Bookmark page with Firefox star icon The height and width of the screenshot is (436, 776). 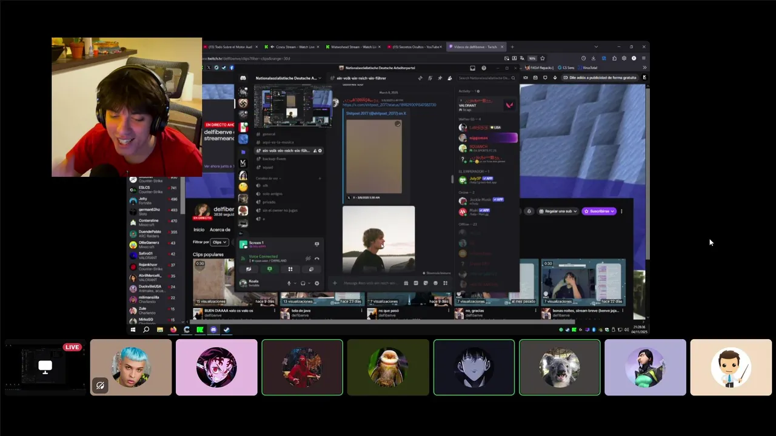pyautogui.click(x=542, y=58)
